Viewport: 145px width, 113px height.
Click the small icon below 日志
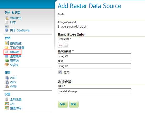[7, 26]
